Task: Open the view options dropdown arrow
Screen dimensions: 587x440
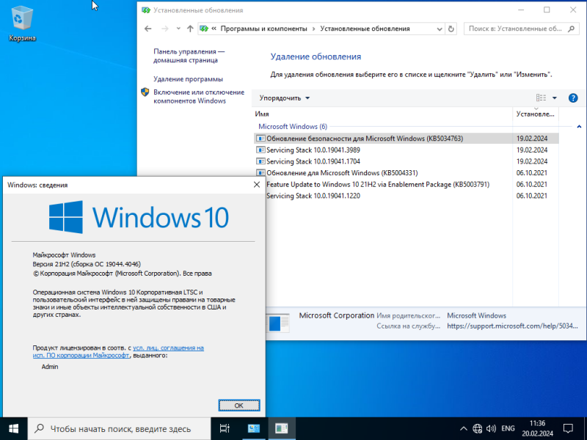Action: pos(555,98)
